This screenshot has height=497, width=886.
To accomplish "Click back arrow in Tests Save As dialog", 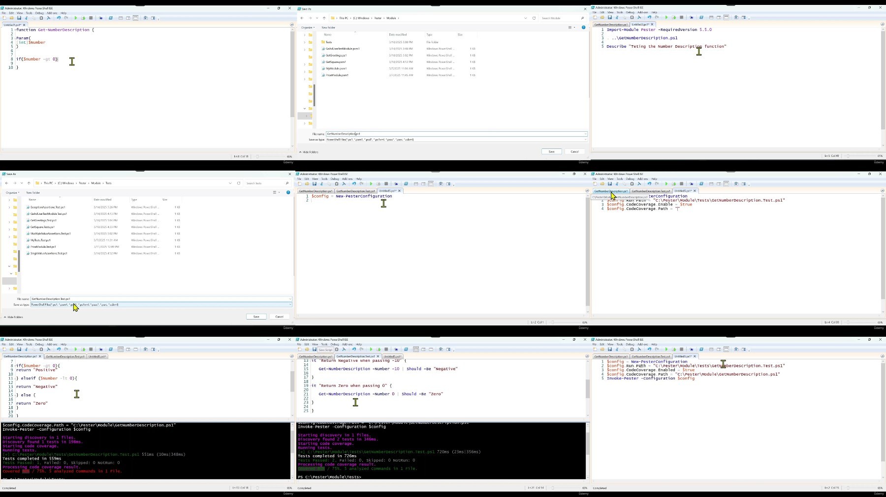I will [6, 183].
